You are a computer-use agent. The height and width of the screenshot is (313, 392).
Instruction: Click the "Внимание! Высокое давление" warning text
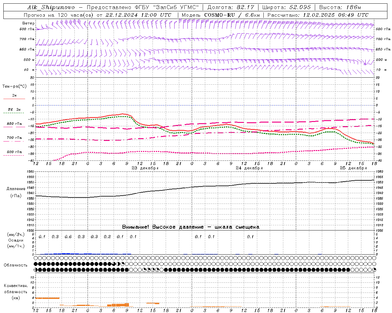[163, 227]
